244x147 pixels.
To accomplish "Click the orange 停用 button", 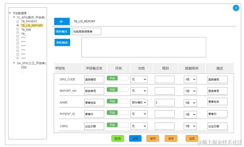I will coord(153,138).
